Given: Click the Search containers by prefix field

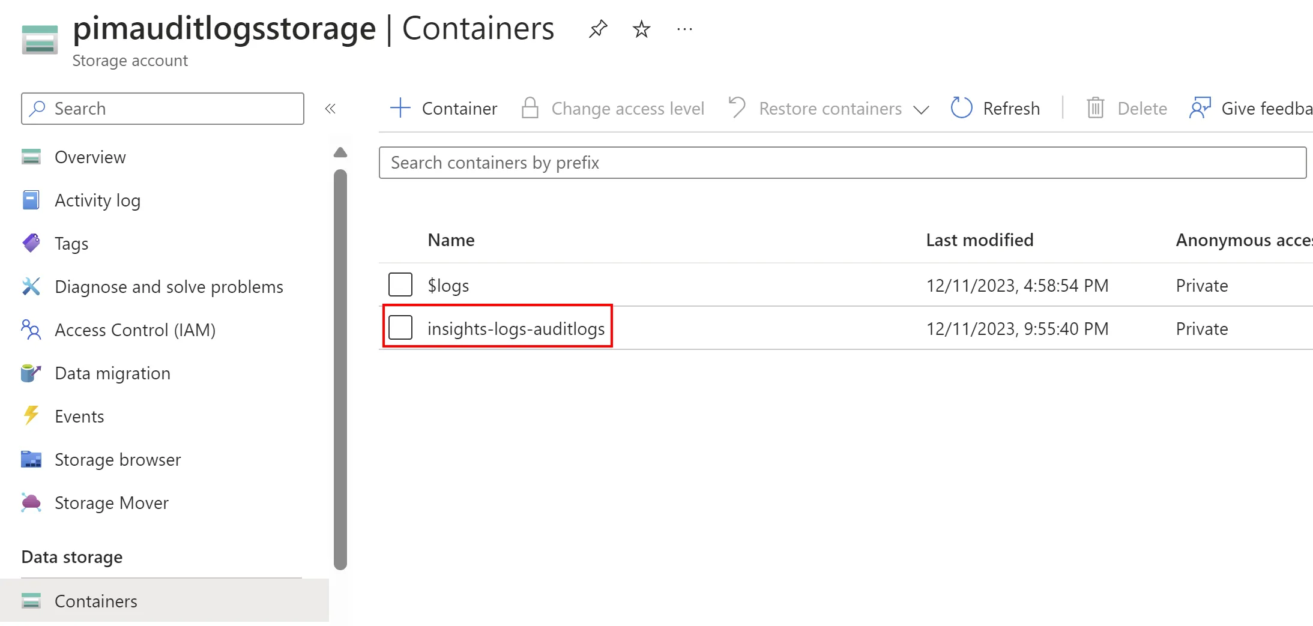Looking at the screenshot, I should coord(842,163).
